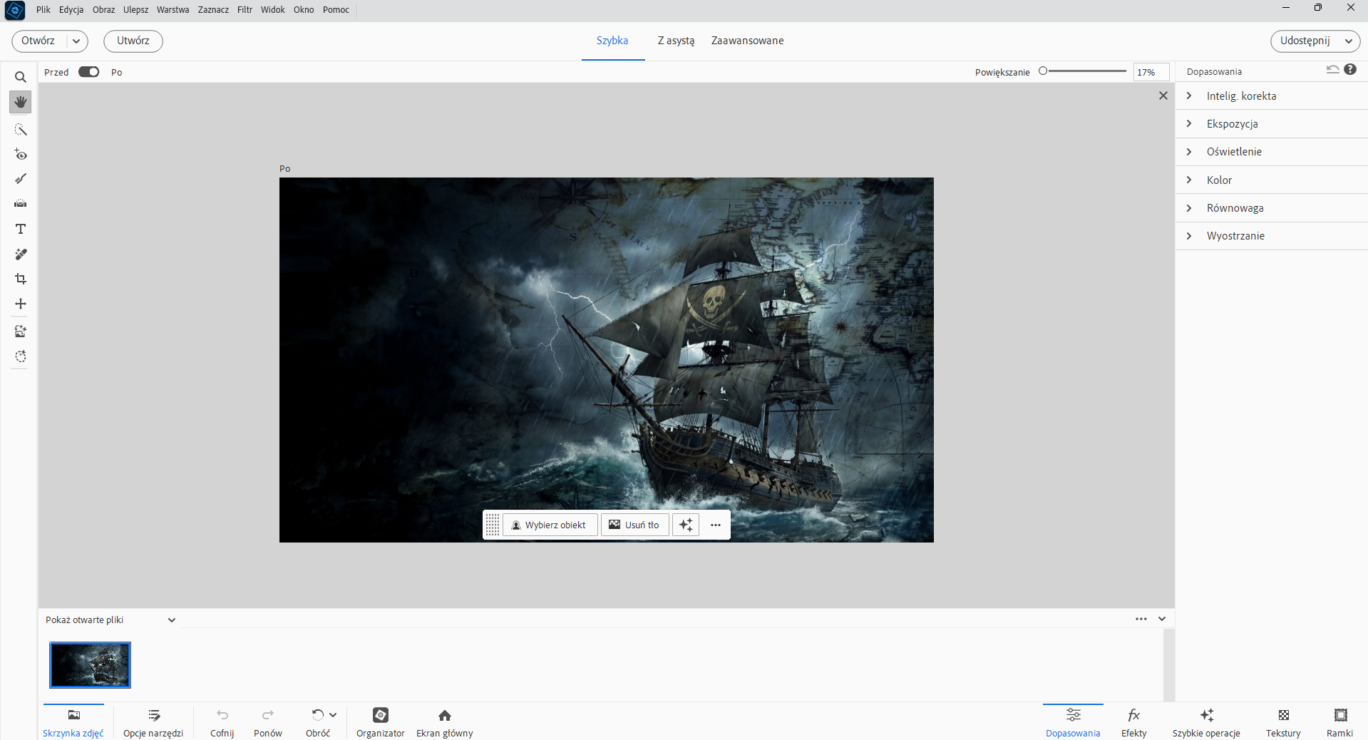
Task: Select the Straighten tool
Action: pyautogui.click(x=21, y=204)
